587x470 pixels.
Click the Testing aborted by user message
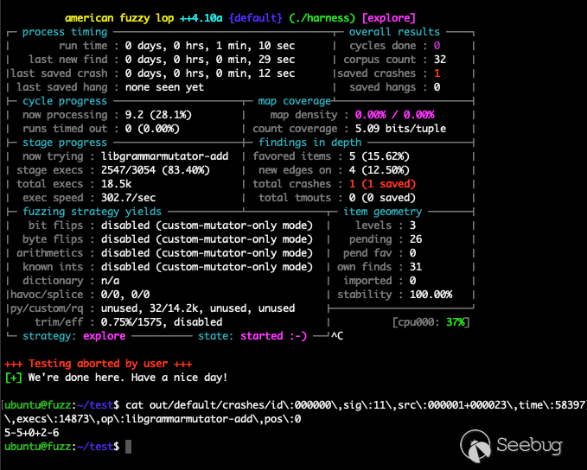tap(97, 364)
